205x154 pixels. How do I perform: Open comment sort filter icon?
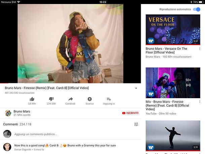(136, 124)
